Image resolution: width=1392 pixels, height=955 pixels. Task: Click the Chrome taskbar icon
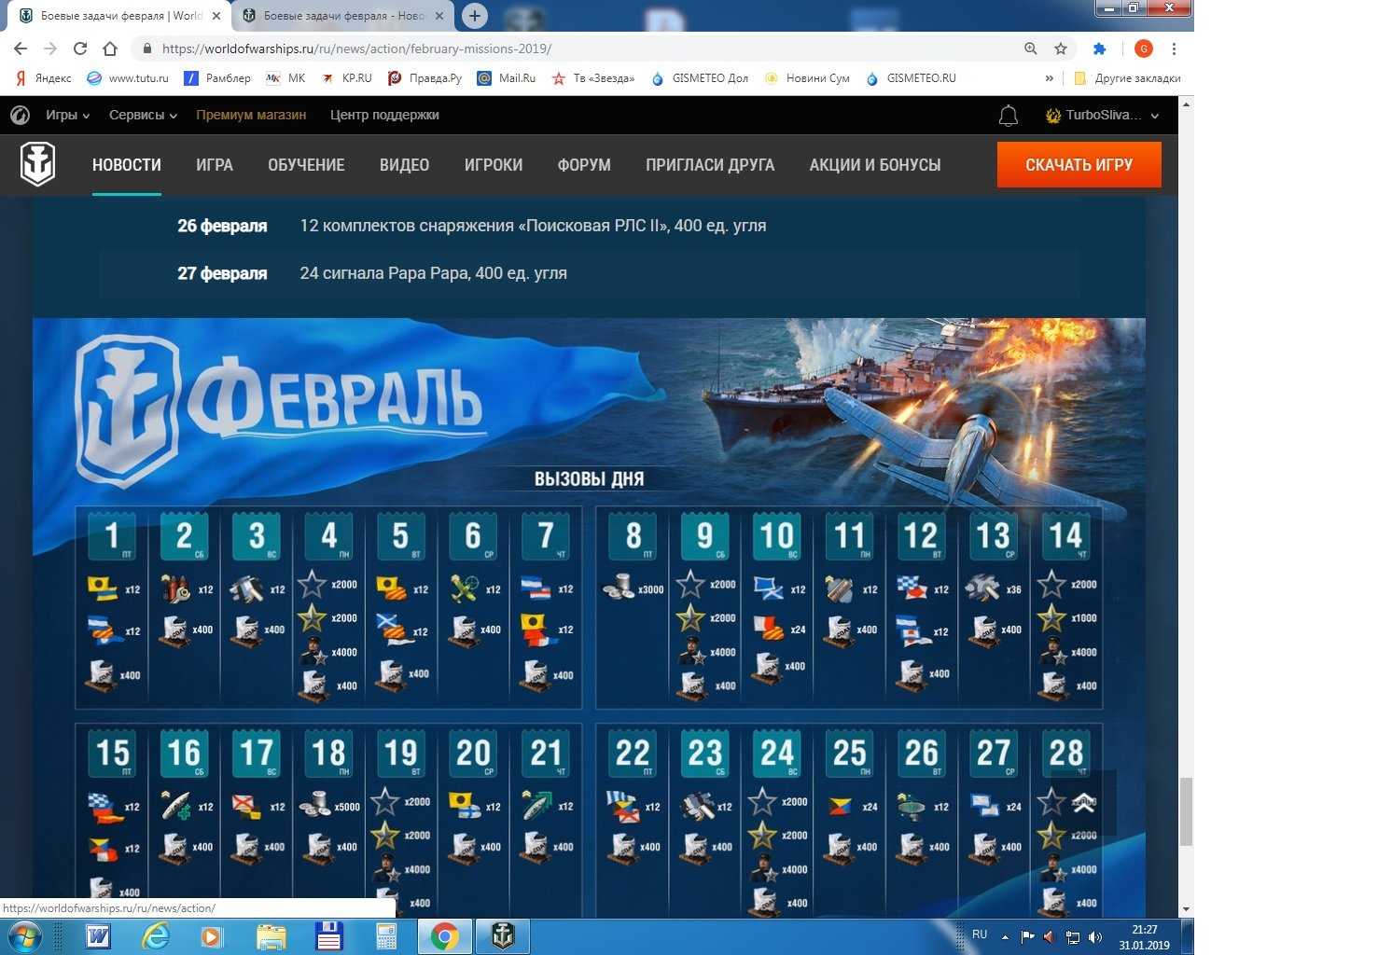445,936
